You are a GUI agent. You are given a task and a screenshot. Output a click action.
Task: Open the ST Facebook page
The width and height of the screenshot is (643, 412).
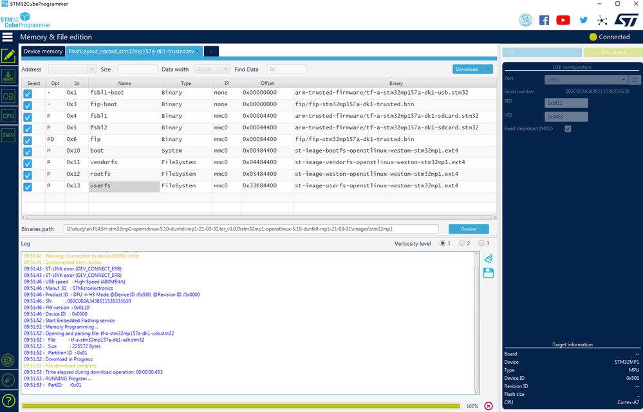pyautogui.click(x=544, y=20)
